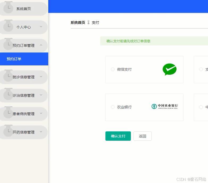Open the 就诊信息管理 sidebar menu
The image size is (208, 183).
tap(24, 77)
